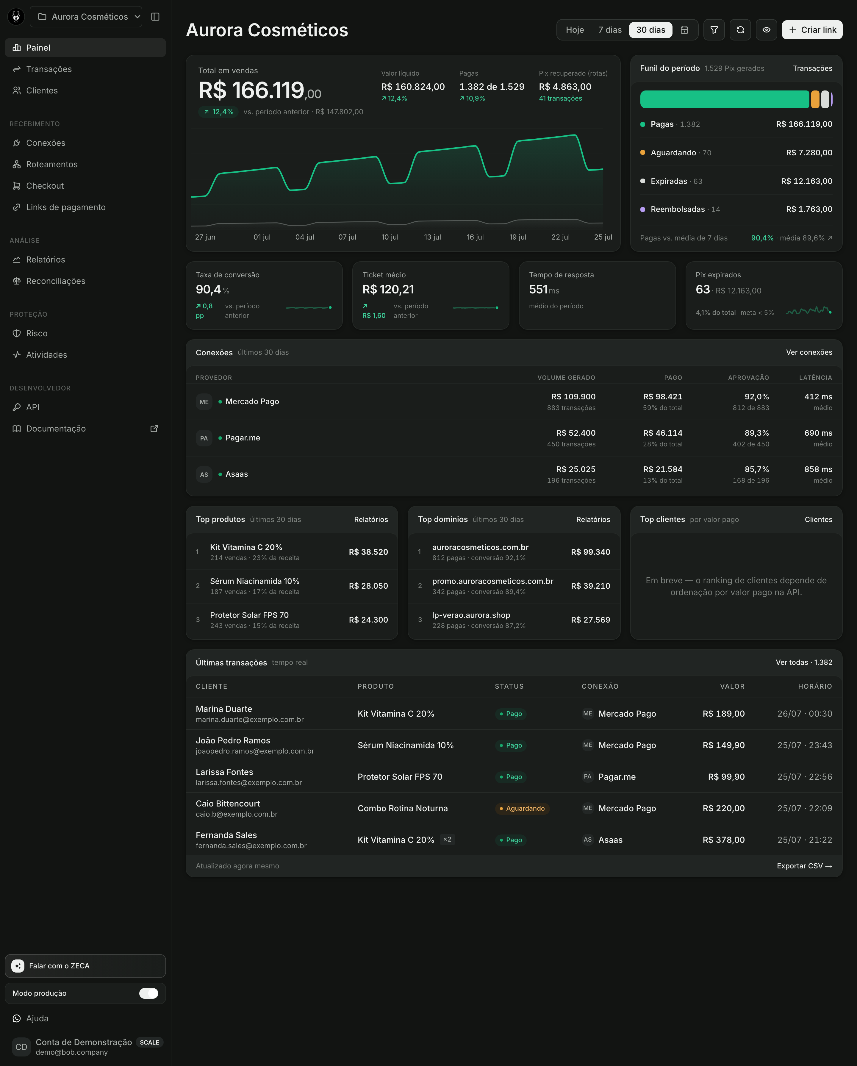Click the VALOR column header

[x=732, y=686]
